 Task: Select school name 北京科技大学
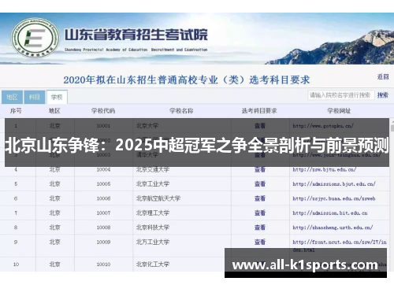point(153,228)
